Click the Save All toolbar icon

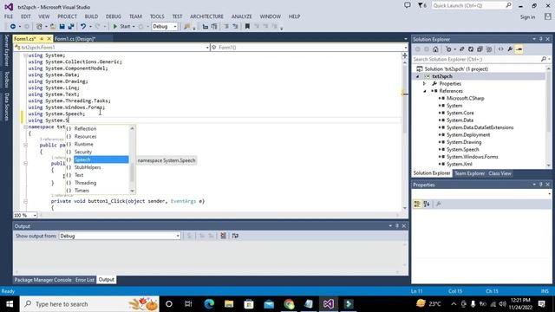(x=71, y=27)
